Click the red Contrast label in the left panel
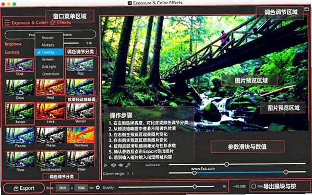Viewport: 312px width, 195px height. coord(12,52)
